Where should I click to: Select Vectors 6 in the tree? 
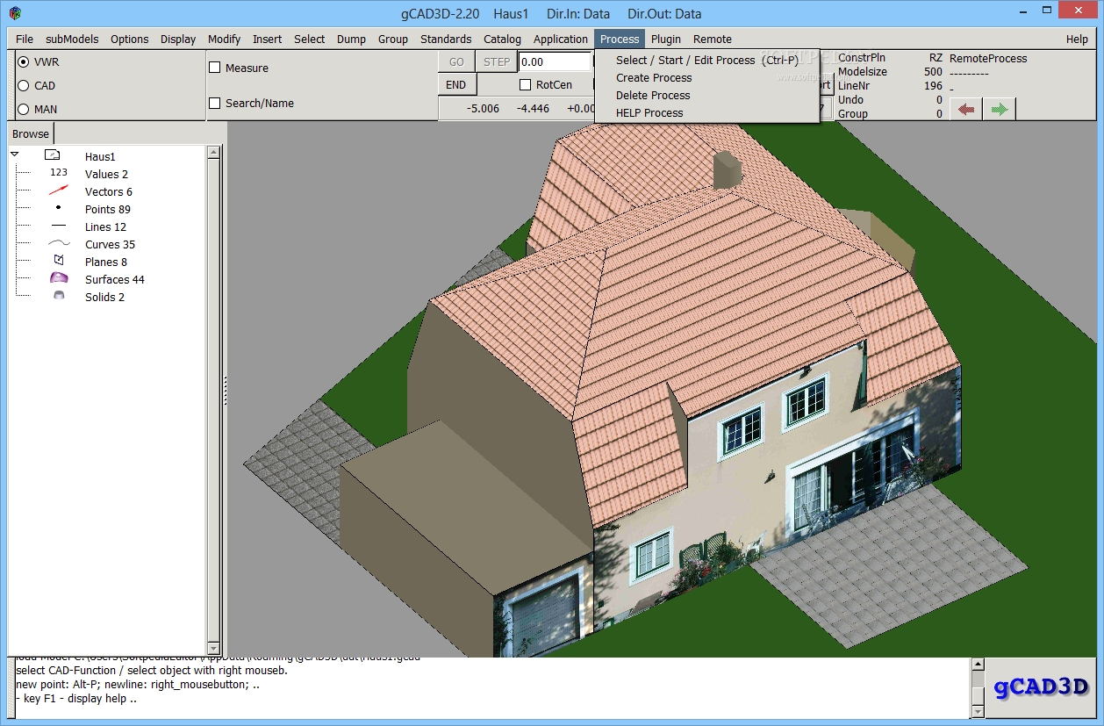pyautogui.click(x=109, y=191)
